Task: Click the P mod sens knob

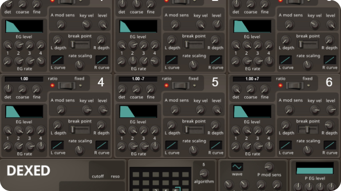Action: coord(269,167)
